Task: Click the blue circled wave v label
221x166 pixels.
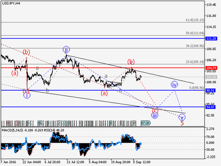Action: click(x=182, y=117)
